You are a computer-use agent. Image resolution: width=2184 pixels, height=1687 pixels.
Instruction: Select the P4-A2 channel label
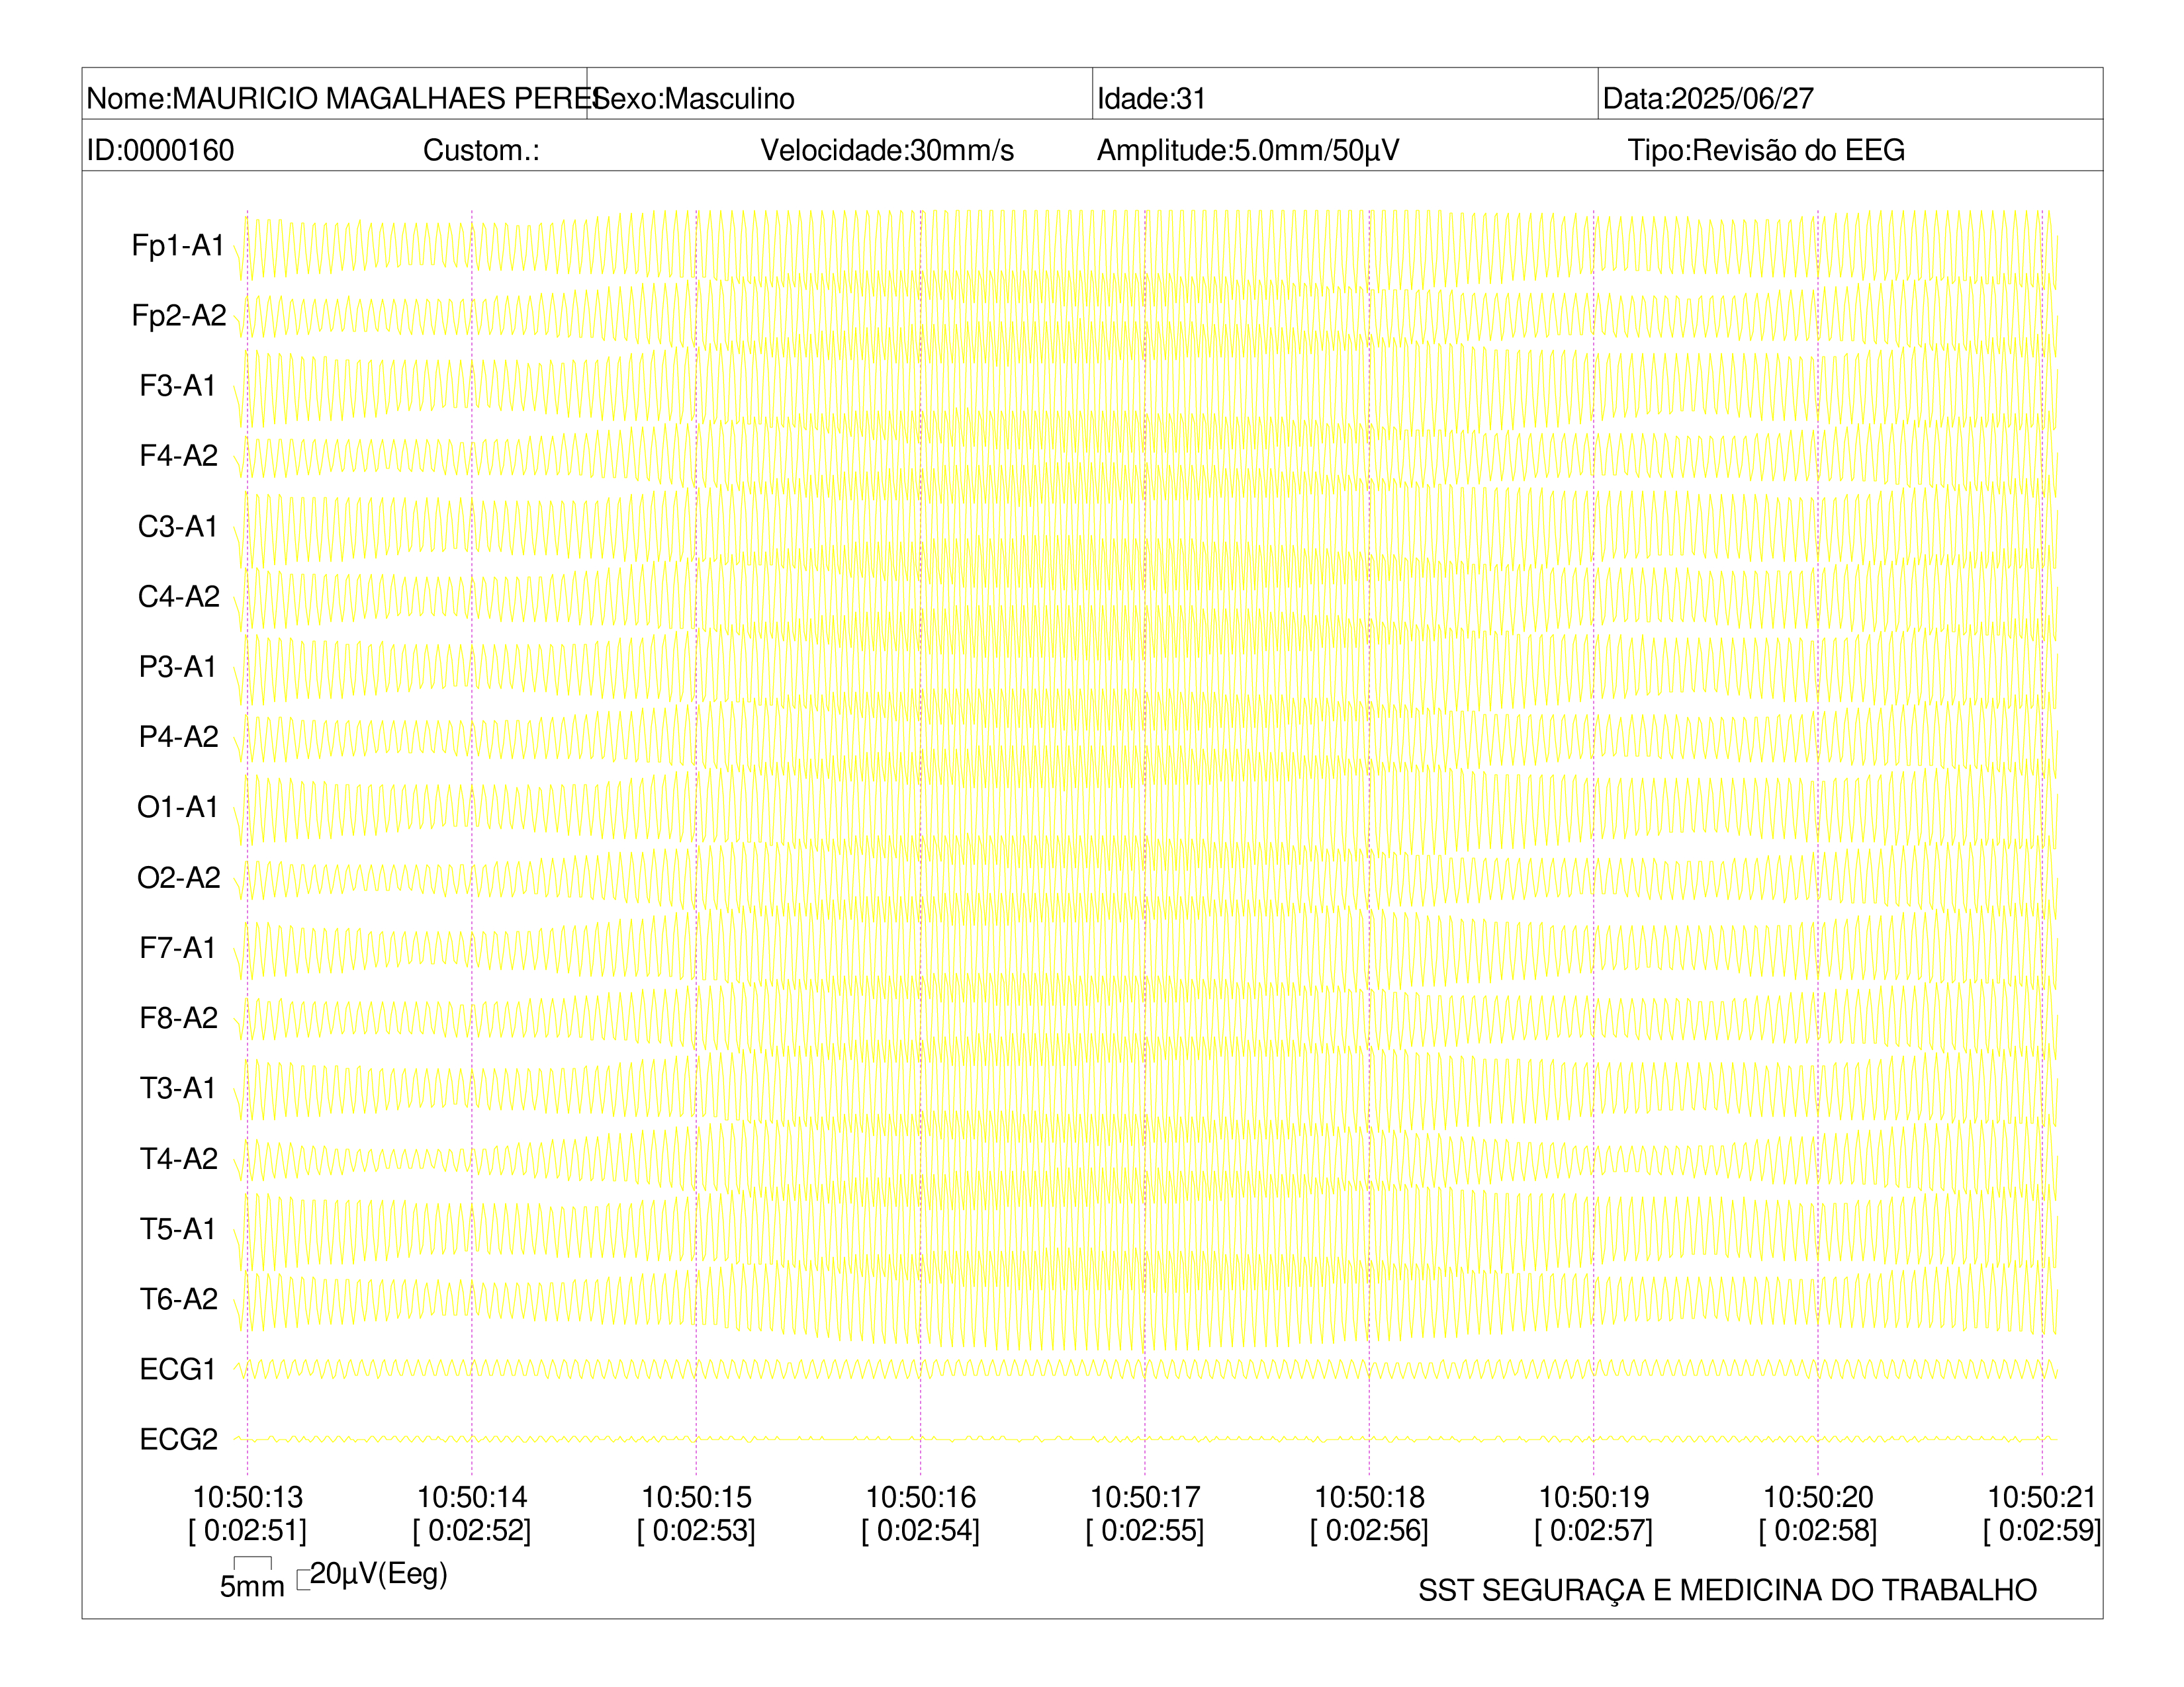coord(178,736)
